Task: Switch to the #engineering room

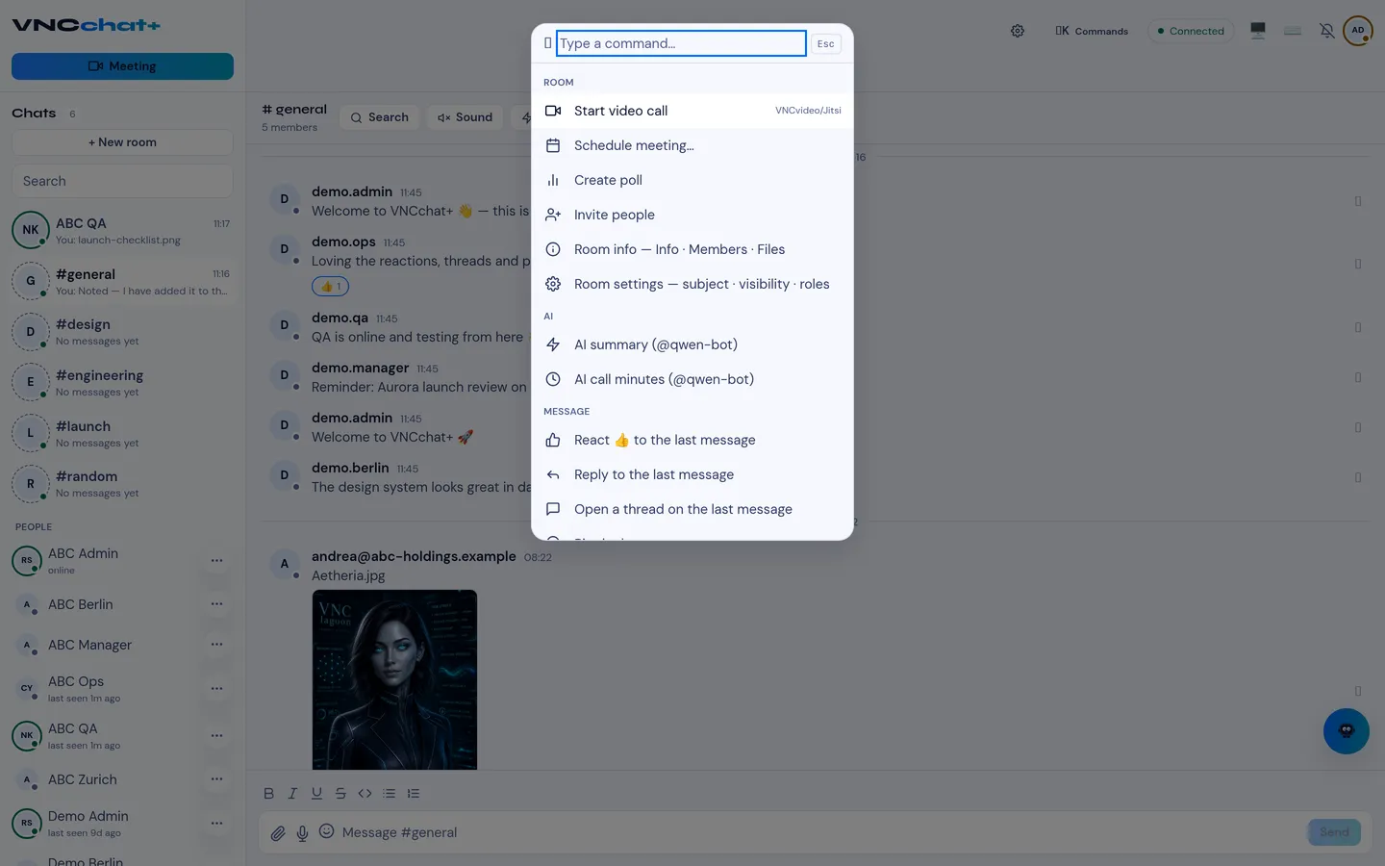Action: coord(122,382)
